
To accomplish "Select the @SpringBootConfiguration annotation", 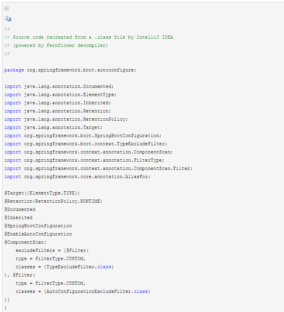I will pos(38,226).
